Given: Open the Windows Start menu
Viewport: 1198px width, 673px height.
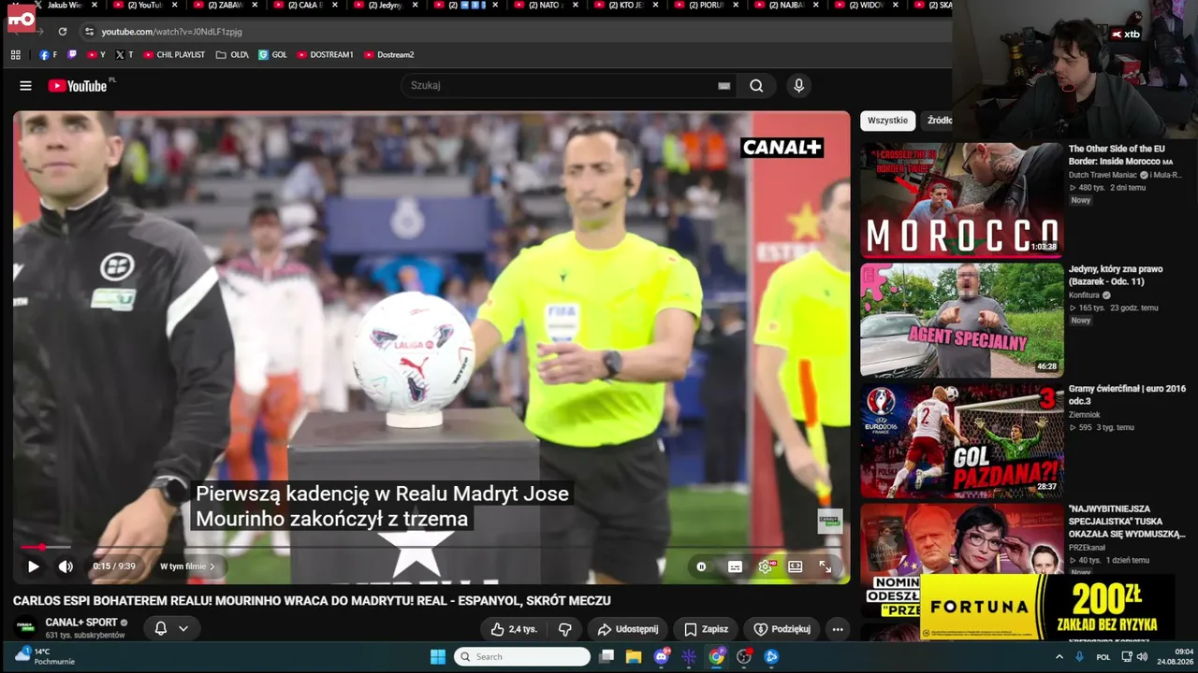Looking at the screenshot, I should (437, 657).
